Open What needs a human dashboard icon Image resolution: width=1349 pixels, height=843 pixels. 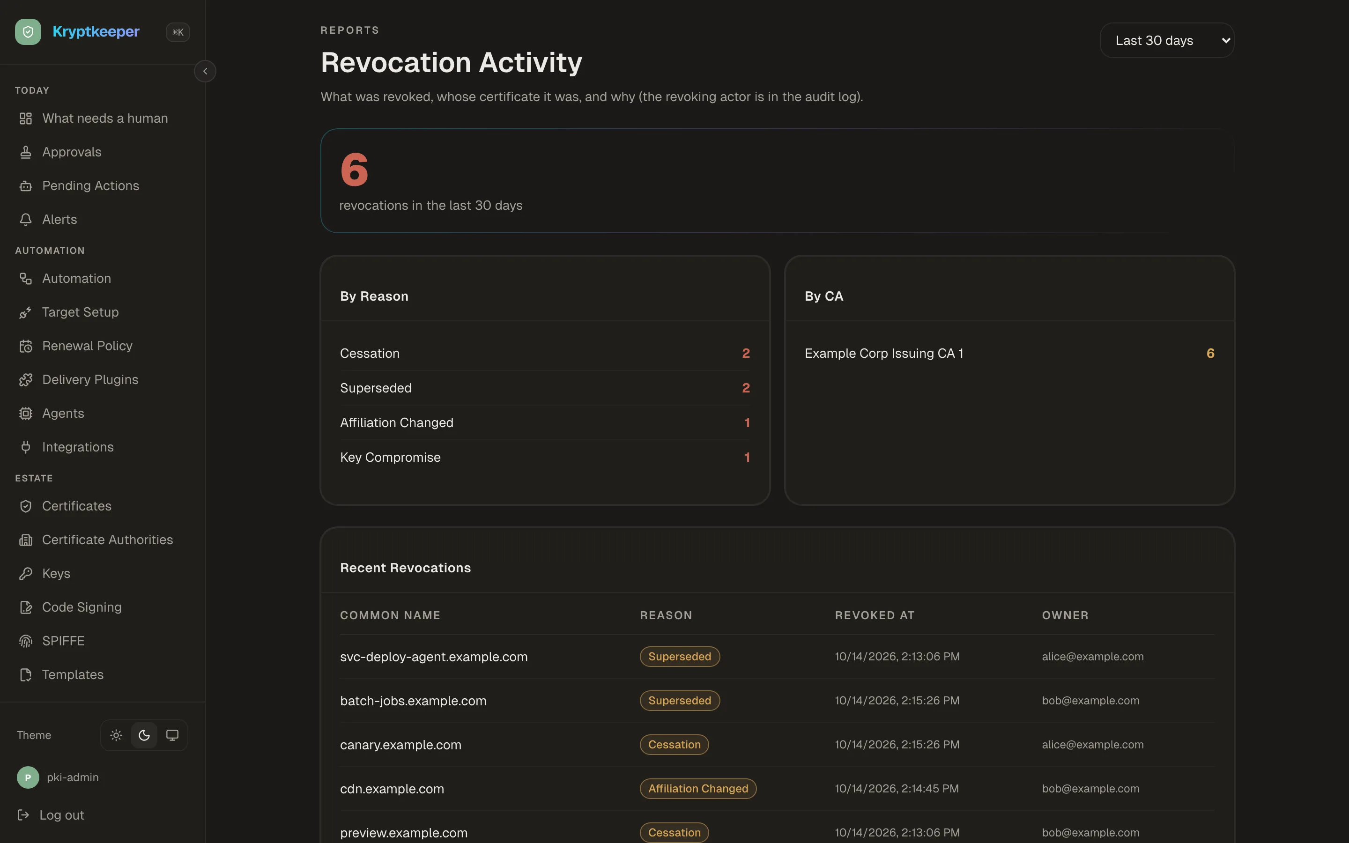(26, 118)
